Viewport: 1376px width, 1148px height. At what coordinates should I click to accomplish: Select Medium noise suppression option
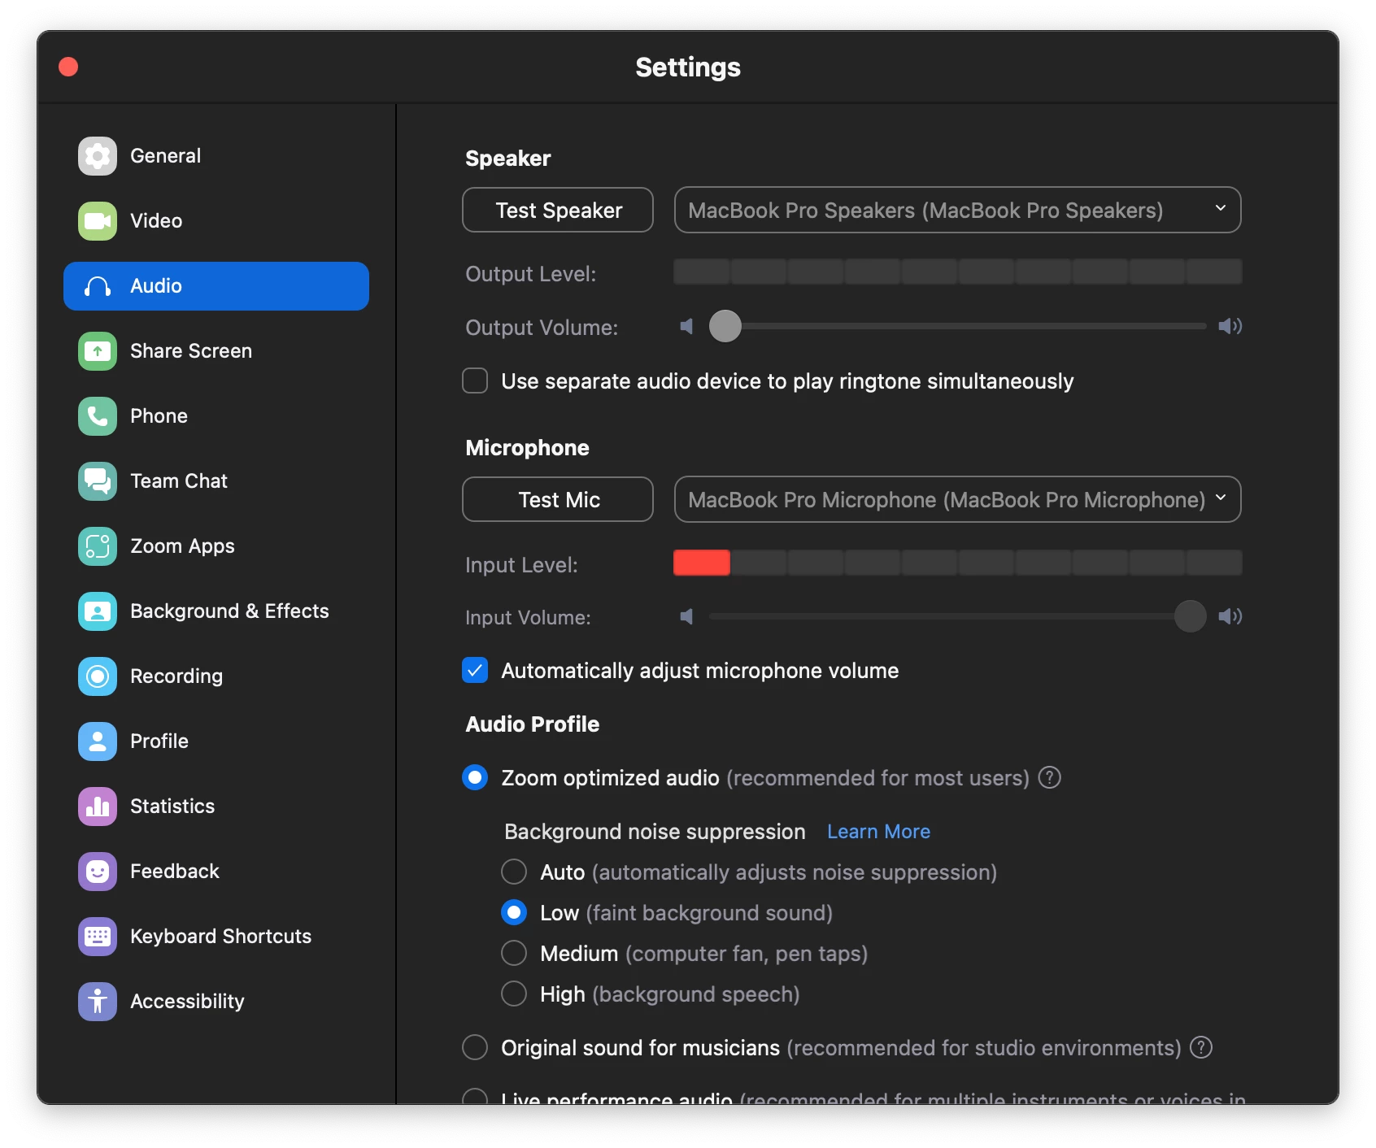pos(514,954)
